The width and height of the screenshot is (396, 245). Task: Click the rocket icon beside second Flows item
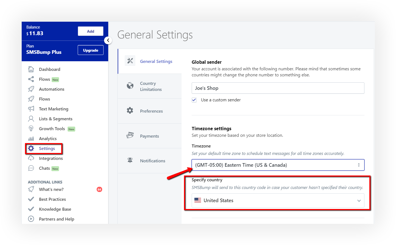[x=31, y=99]
